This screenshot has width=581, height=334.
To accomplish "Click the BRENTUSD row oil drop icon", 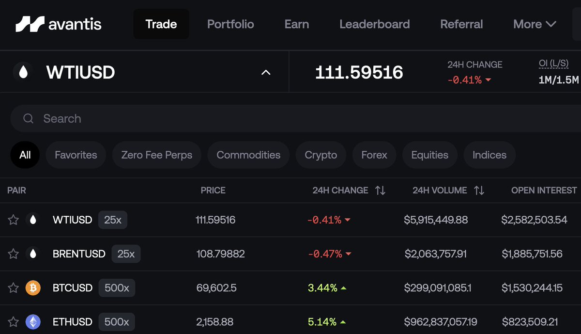I will [33, 254].
